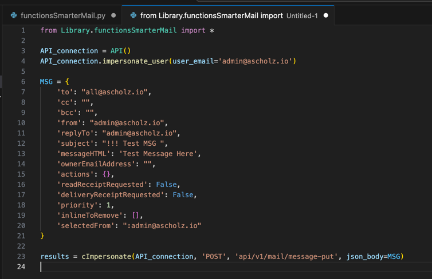Image resolution: width=432 pixels, height=279 pixels.
Task: Switch to the functionsSmarterMail.py tab
Action: 62,15
